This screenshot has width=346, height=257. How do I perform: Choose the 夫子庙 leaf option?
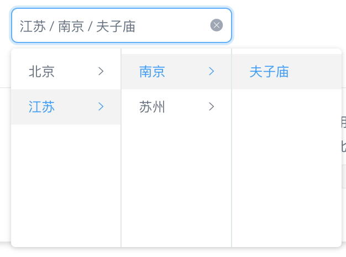[x=269, y=71]
